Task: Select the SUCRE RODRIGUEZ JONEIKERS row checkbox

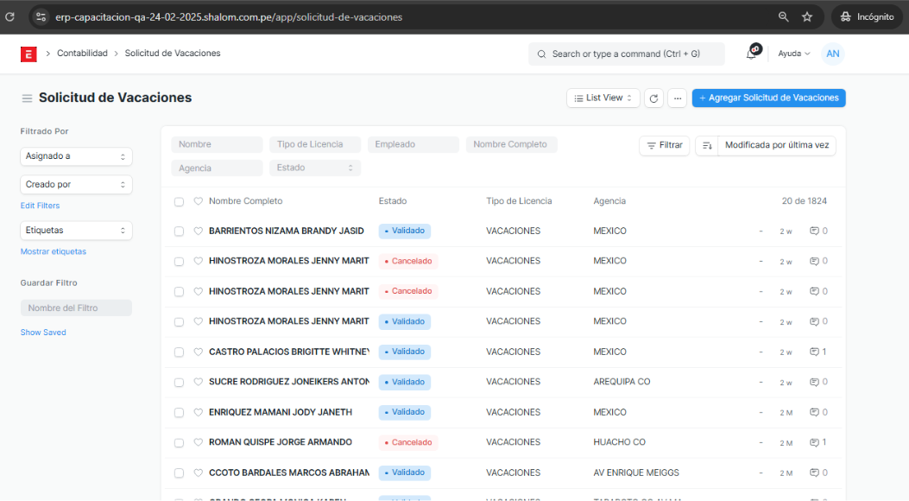Action: pyautogui.click(x=179, y=383)
